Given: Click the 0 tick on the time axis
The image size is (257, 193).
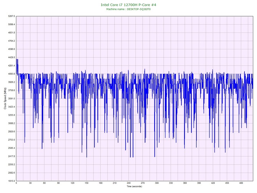Looking at the screenshot, I should click(x=16, y=183).
